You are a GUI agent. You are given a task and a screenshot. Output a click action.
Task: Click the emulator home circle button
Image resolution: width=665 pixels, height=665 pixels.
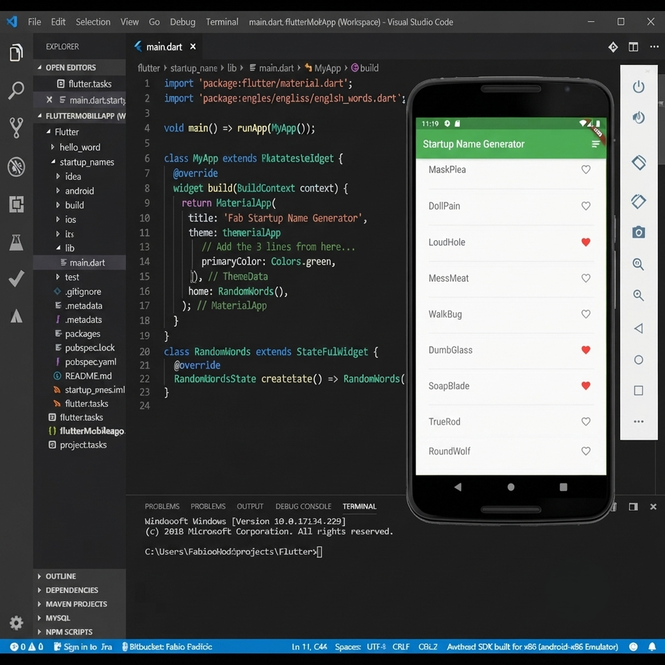click(638, 360)
